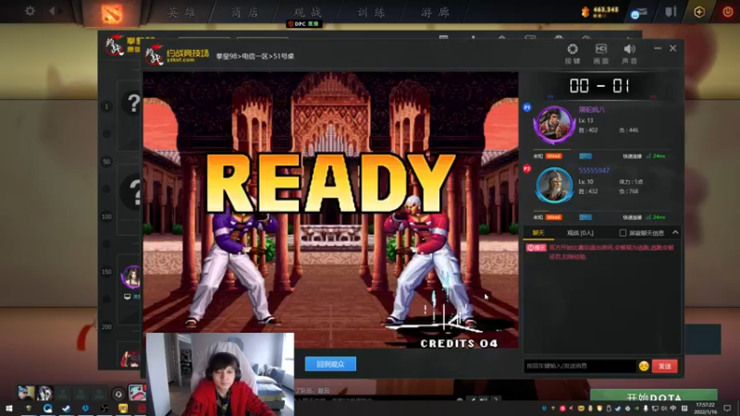Open the Dota Plus hexagon icon
Image resolution: width=740 pixels, height=416 pixels.
click(699, 12)
